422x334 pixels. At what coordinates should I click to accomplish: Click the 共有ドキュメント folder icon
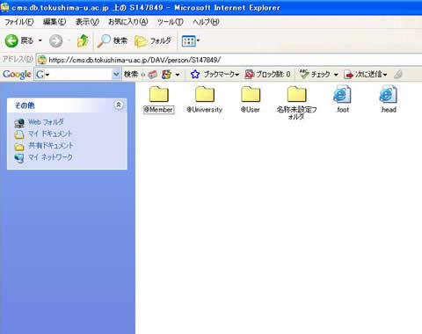[x=19, y=147]
